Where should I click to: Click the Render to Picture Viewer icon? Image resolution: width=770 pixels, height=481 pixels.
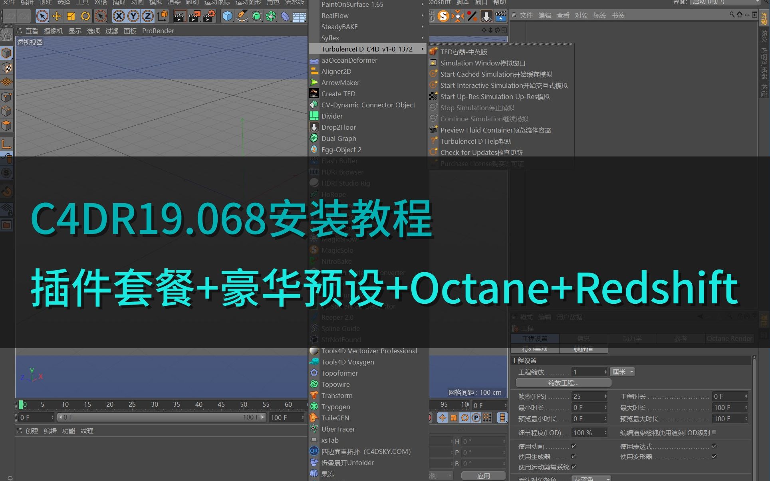coord(195,16)
